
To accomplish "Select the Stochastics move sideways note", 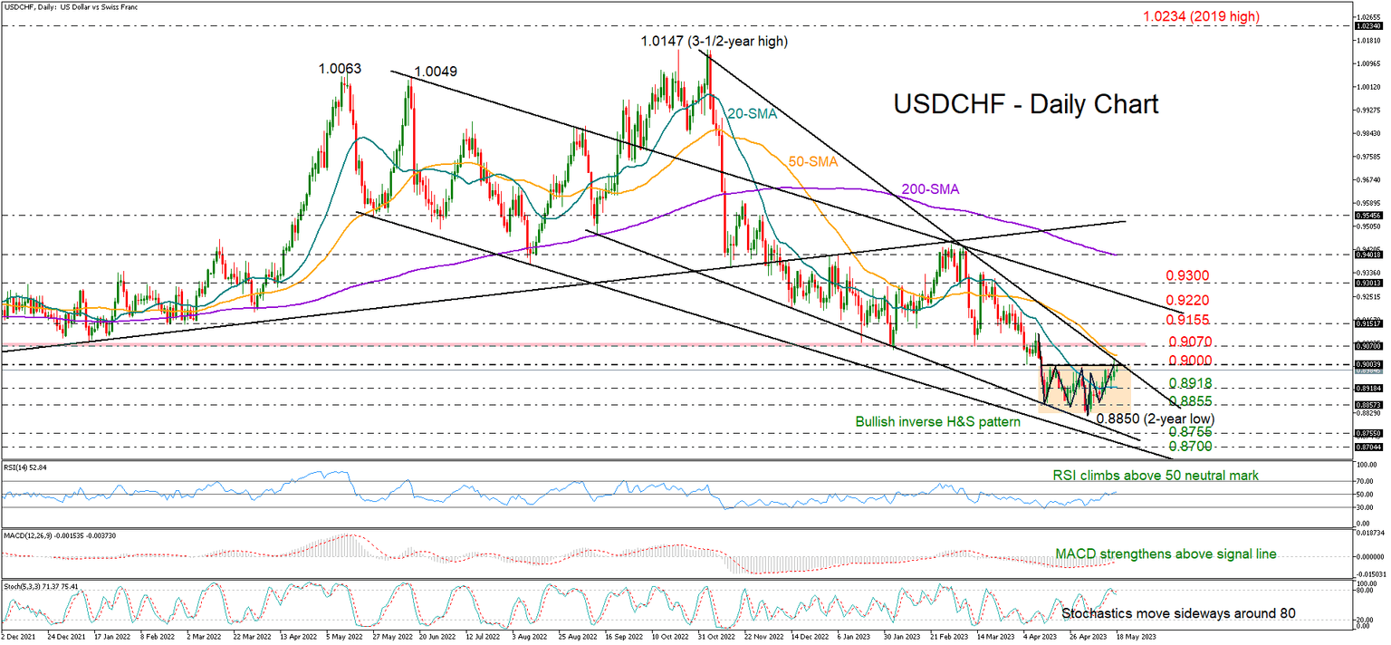I will coord(1177,612).
